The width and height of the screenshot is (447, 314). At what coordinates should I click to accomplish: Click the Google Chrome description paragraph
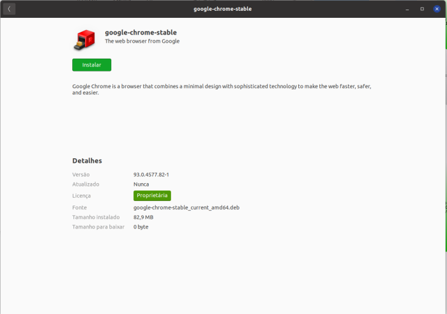click(x=222, y=89)
